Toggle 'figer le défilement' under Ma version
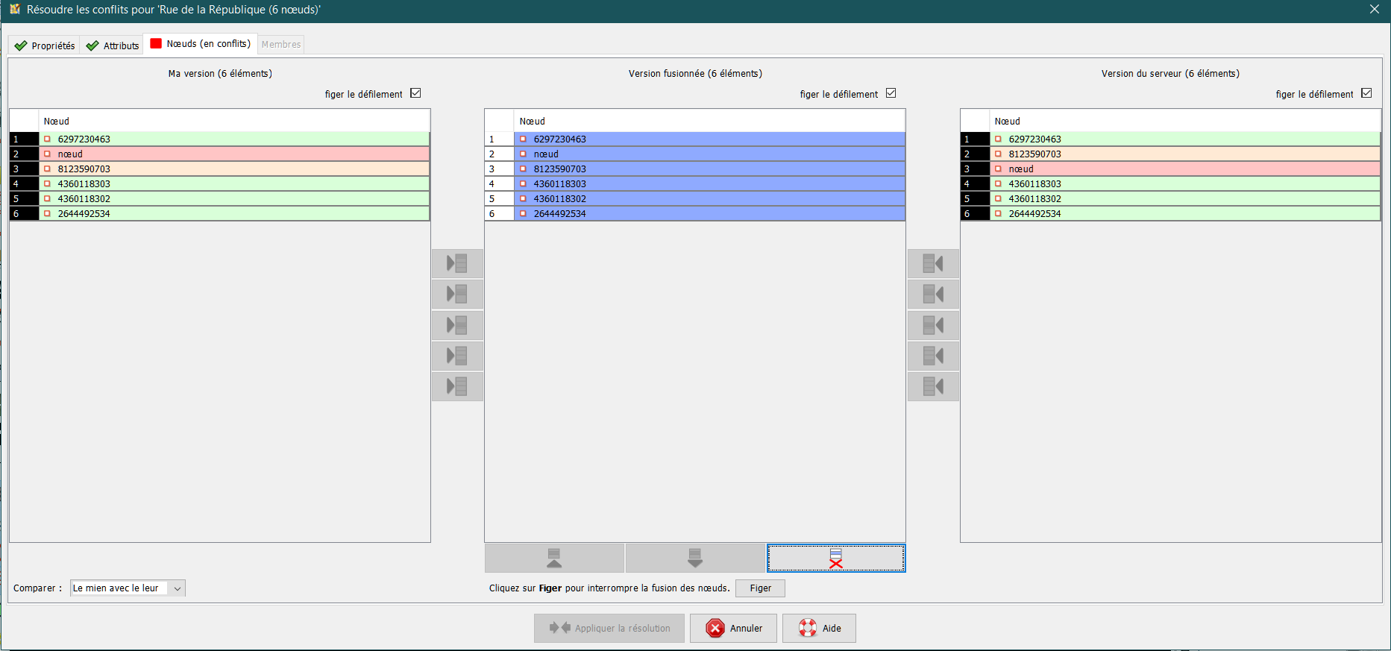The width and height of the screenshot is (1391, 651). pyautogui.click(x=415, y=93)
